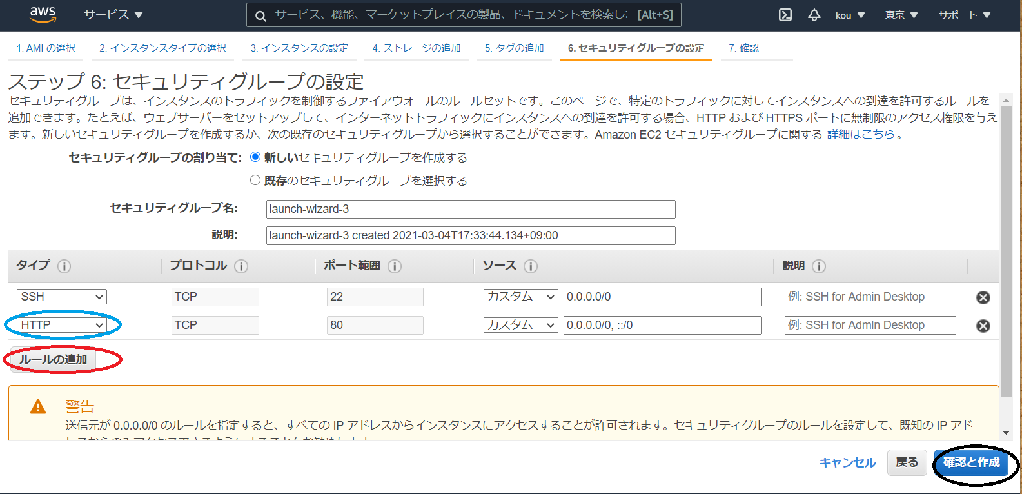Click the search magnifier icon

pyautogui.click(x=260, y=15)
